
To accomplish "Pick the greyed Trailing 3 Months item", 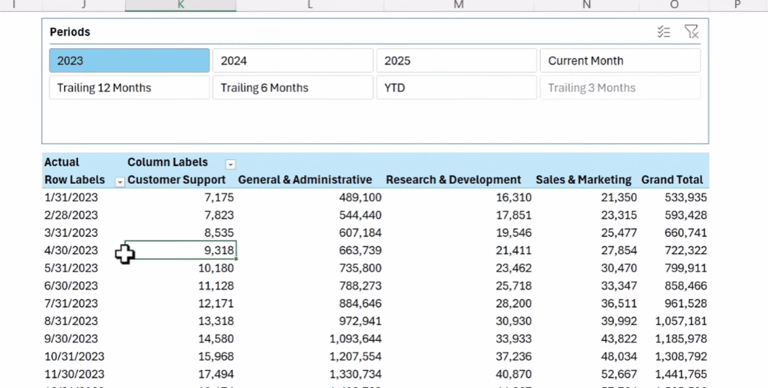I will (x=620, y=87).
